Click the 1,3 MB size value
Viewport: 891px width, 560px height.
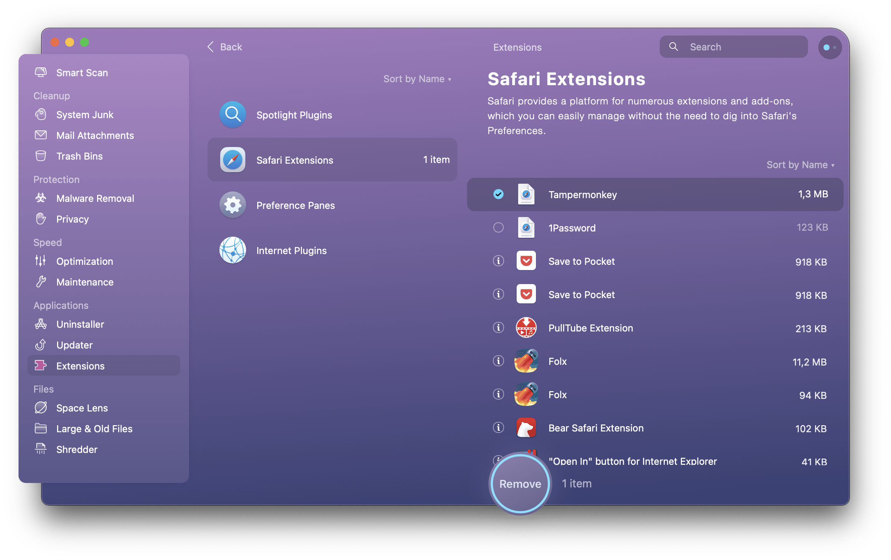pyautogui.click(x=813, y=194)
